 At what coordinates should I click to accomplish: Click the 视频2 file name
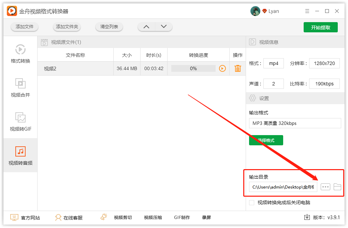click(x=50, y=69)
